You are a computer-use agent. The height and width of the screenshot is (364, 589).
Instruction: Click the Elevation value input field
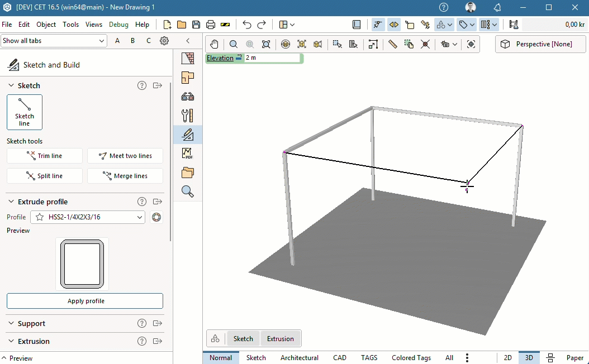click(x=272, y=58)
